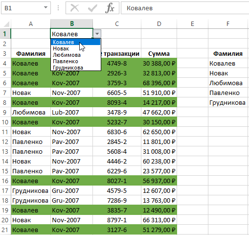This screenshot has height=235, width=249.
Task: Click amount 68 396,00 ₽
Action: click(x=159, y=83)
